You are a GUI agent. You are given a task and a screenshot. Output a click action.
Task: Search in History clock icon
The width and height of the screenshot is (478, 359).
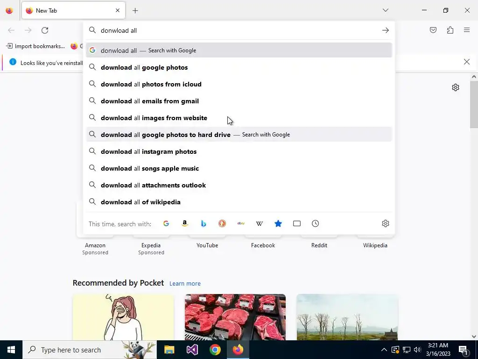tap(315, 223)
